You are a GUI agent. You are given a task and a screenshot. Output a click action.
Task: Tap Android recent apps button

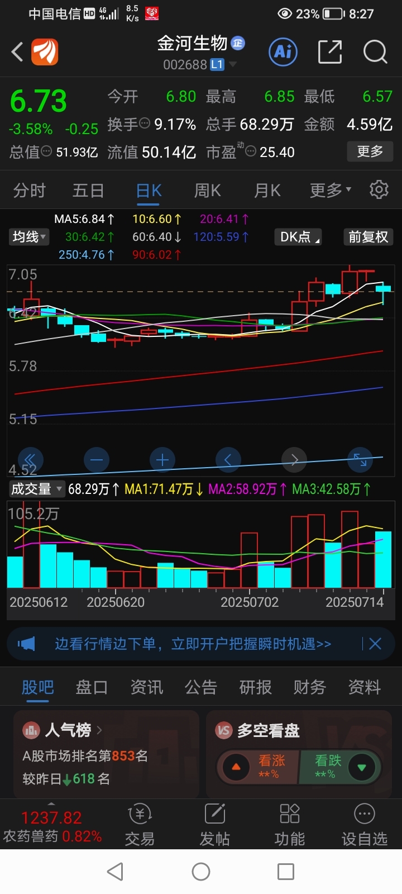click(x=286, y=872)
